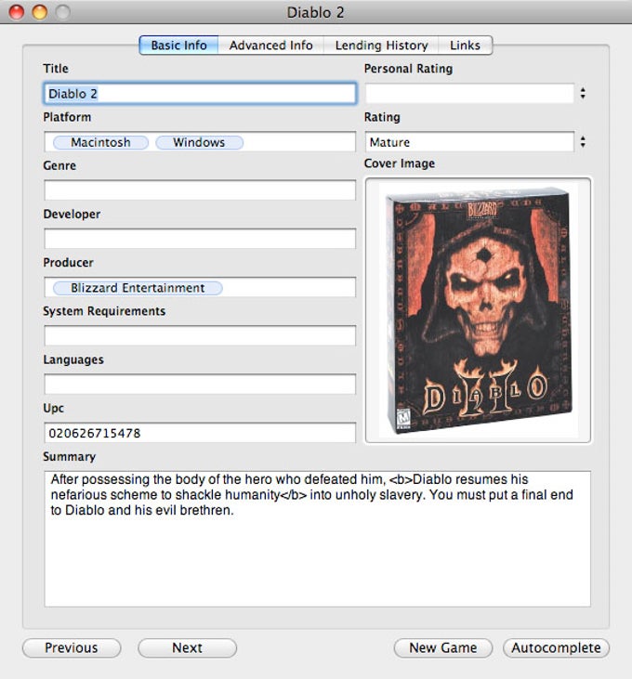
Task: Select the Windows platform token
Action: 199,142
